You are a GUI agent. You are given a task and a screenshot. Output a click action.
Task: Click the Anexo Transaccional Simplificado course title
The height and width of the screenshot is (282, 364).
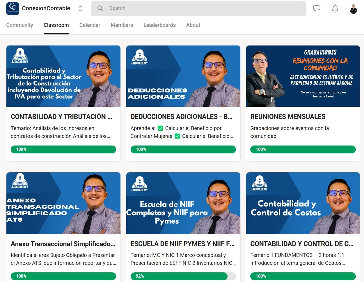(63, 244)
